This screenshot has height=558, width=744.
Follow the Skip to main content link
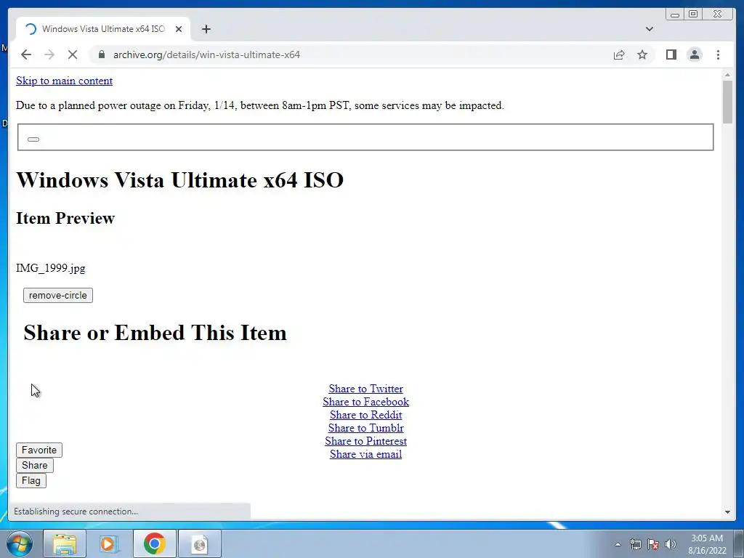click(x=64, y=81)
